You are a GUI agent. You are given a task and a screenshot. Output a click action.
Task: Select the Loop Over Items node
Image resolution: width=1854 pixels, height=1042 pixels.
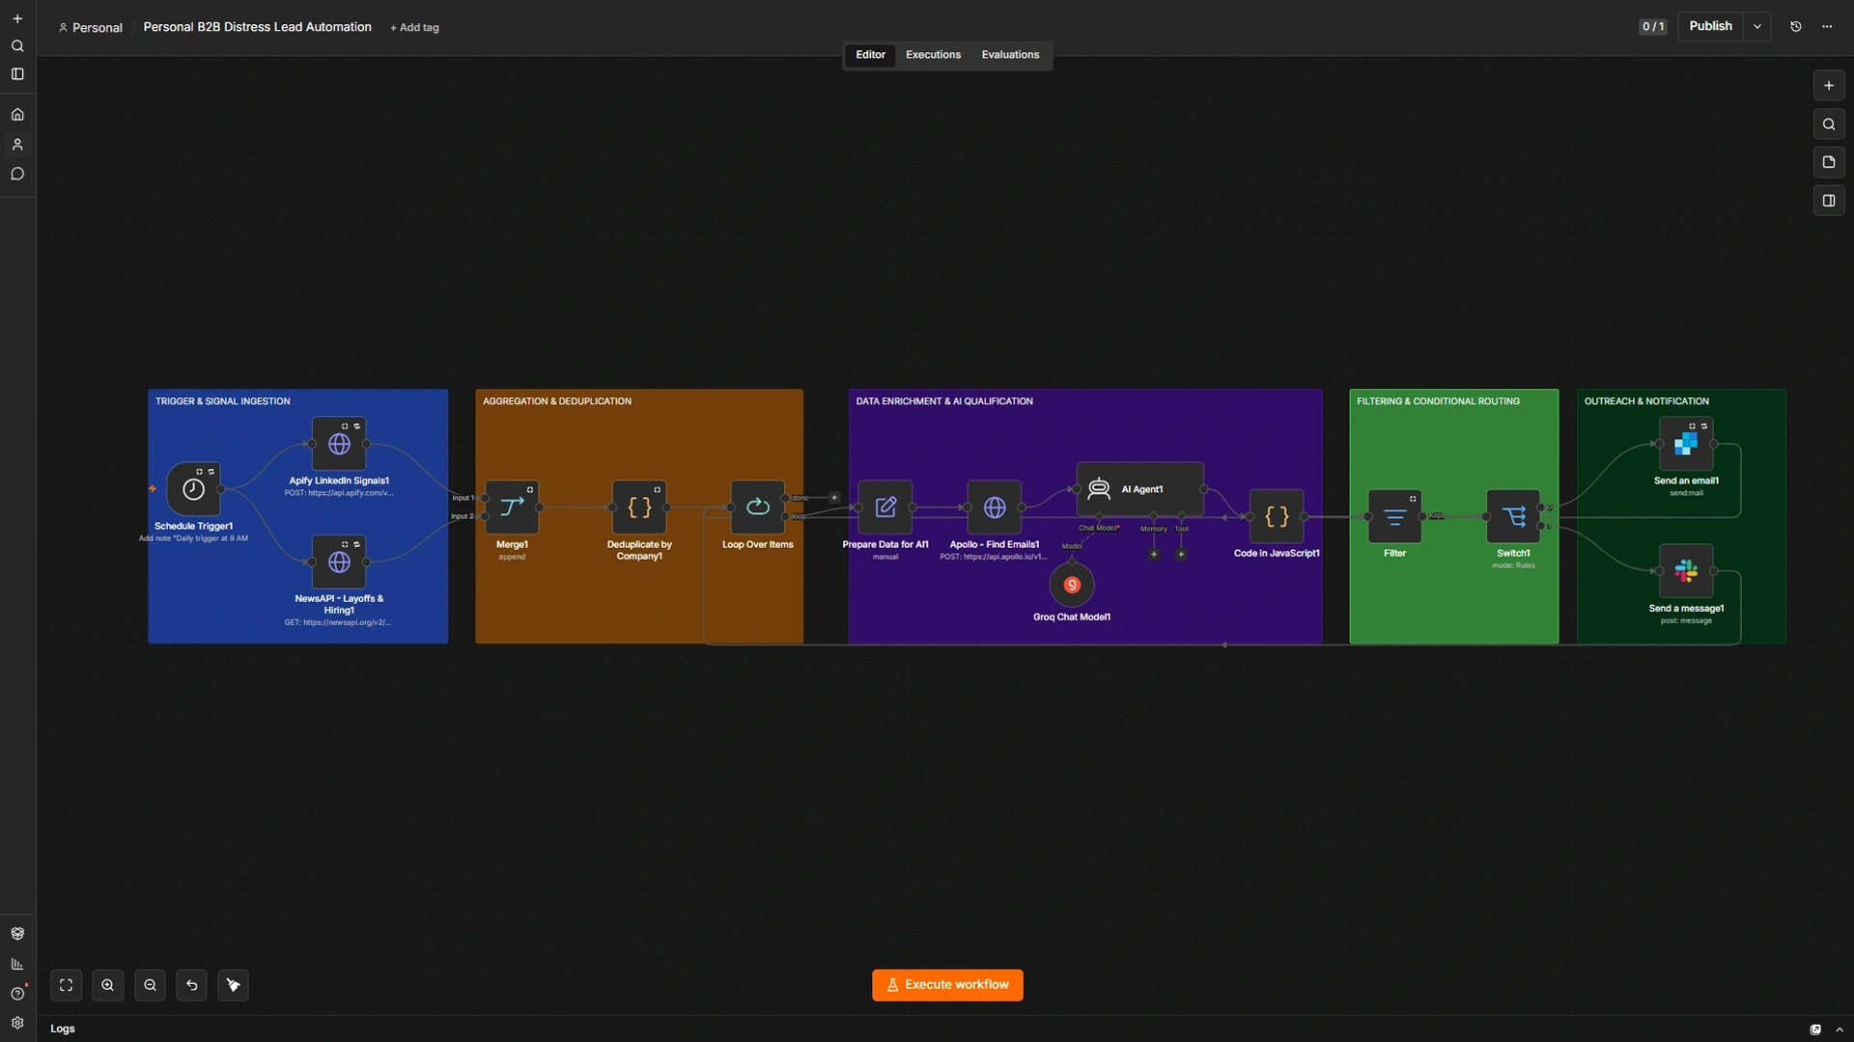758,507
